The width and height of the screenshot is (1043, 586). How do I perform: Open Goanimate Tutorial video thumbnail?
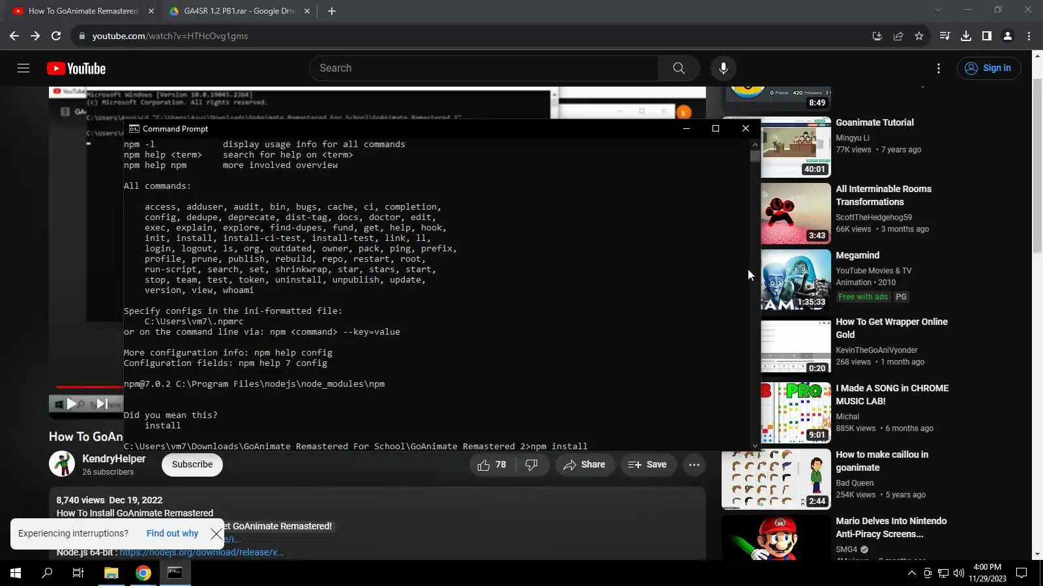click(x=796, y=147)
